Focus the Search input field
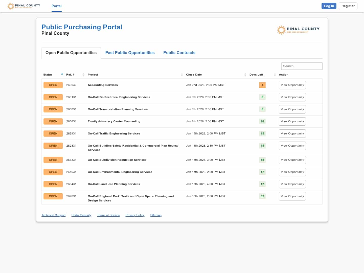The width and height of the screenshot is (364, 273). click(302, 66)
